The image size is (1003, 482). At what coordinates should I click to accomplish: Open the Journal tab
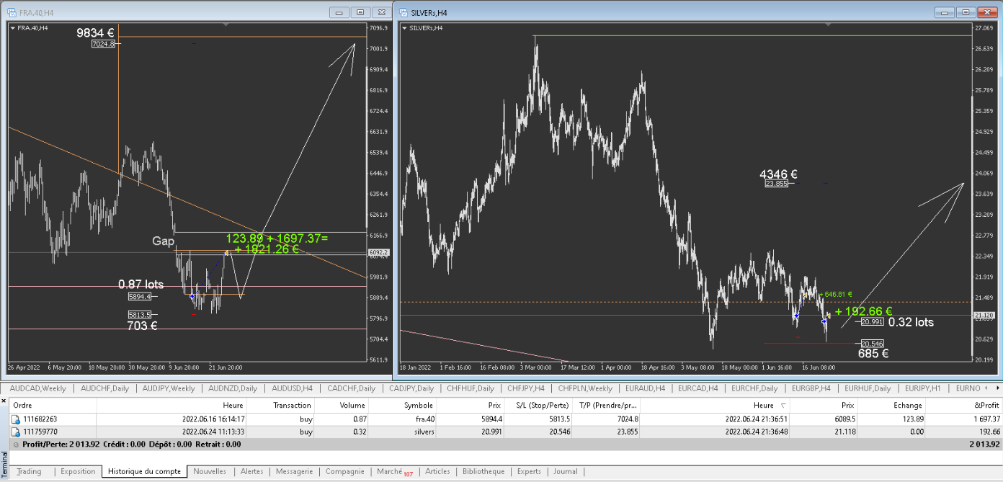point(566,472)
